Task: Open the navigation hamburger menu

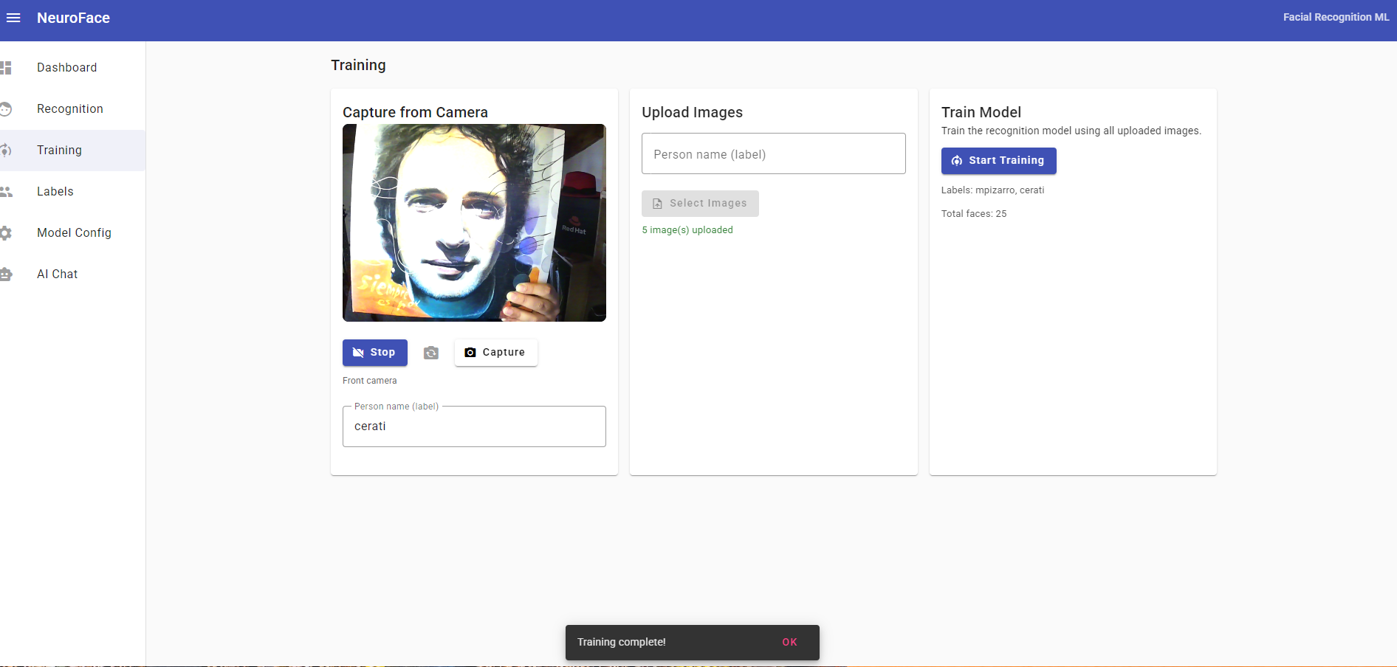Action: tap(14, 18)
